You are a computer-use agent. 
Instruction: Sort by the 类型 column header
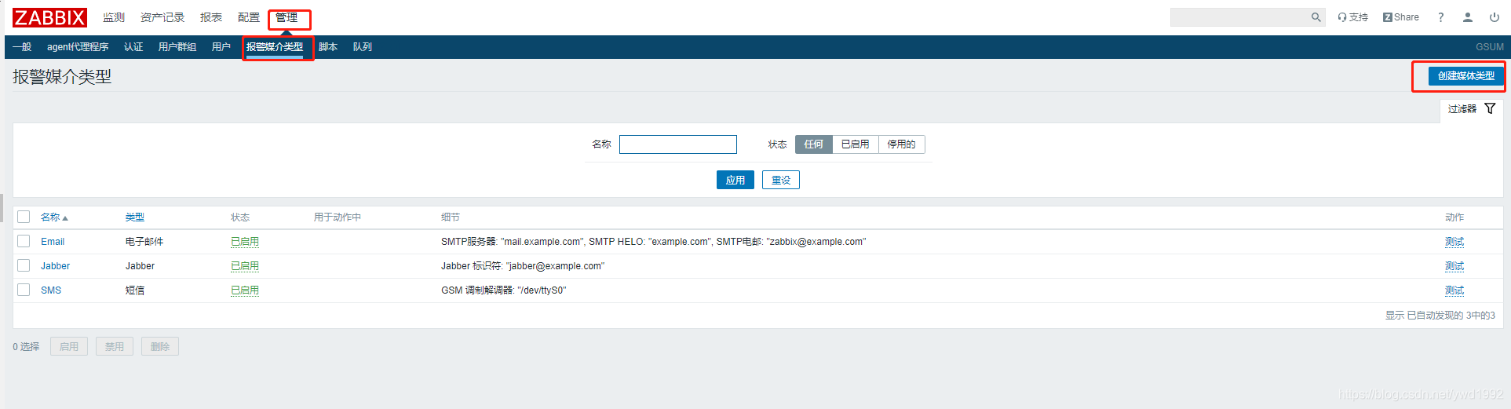tap(135, 217)
